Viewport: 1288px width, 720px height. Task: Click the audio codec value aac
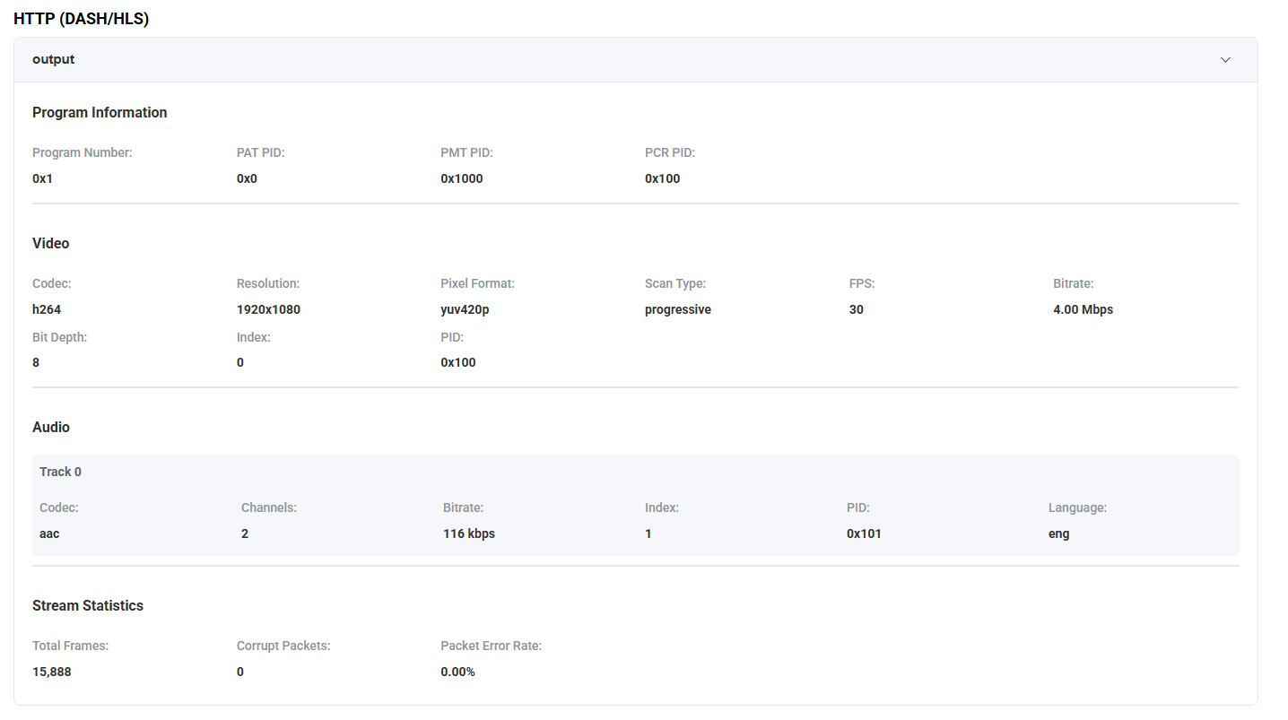tap(49, 533)
